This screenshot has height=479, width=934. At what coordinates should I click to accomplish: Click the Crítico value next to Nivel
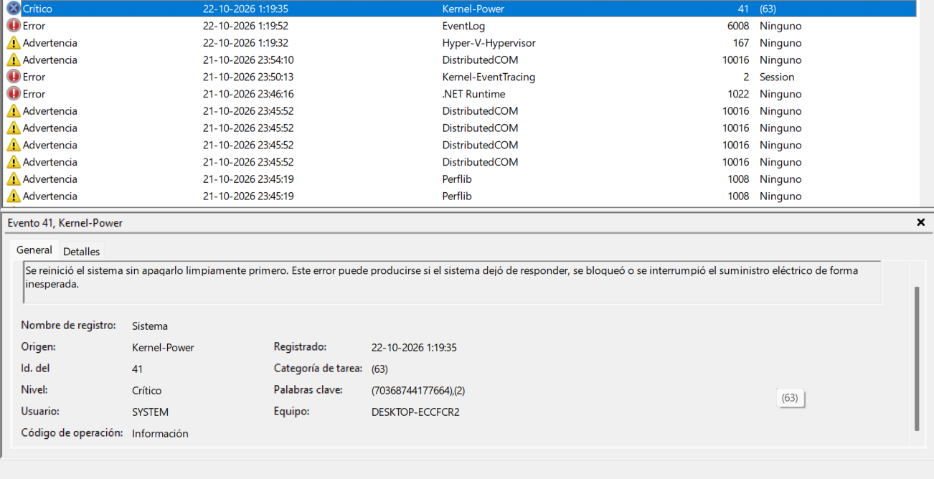(147, 391)
